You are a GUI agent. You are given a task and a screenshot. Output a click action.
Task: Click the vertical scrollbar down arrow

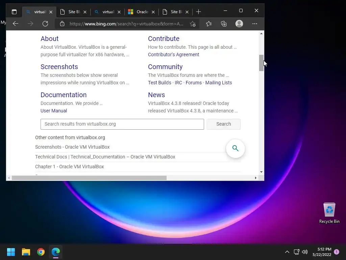[261, 172]
